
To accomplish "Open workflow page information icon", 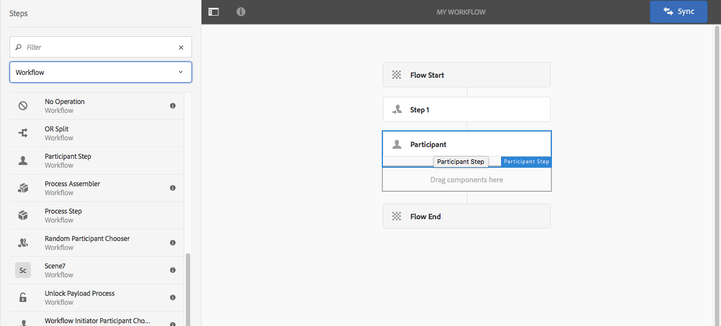I will pyautogui.click(x=241, y=12).
